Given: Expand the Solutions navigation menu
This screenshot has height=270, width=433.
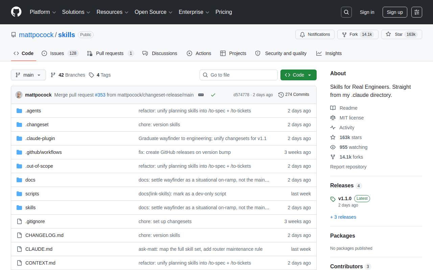Looking at the screenshot, I should [x=76, y=12].
